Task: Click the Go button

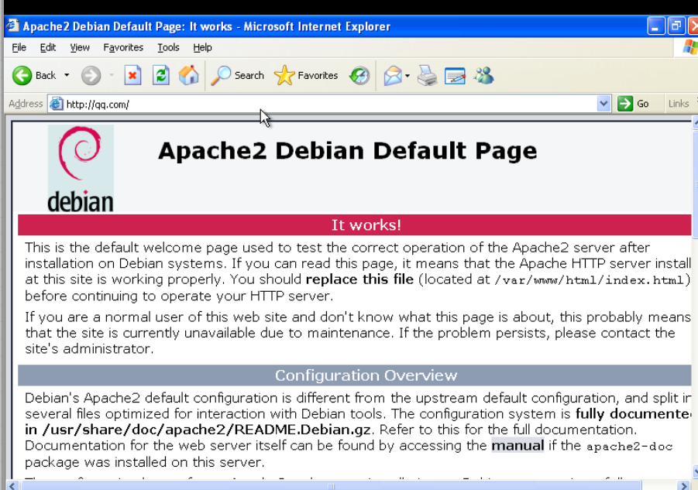Action: click(x=633, y=104)
